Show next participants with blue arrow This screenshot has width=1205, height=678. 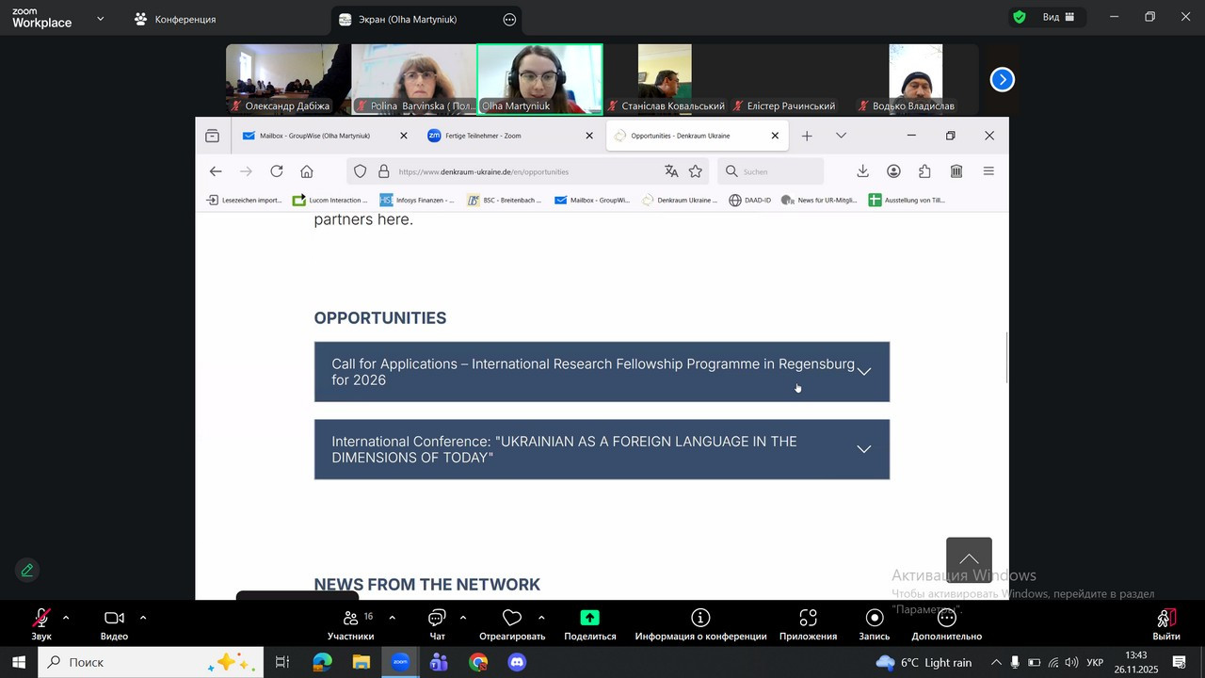click(x=1003, y=80)
